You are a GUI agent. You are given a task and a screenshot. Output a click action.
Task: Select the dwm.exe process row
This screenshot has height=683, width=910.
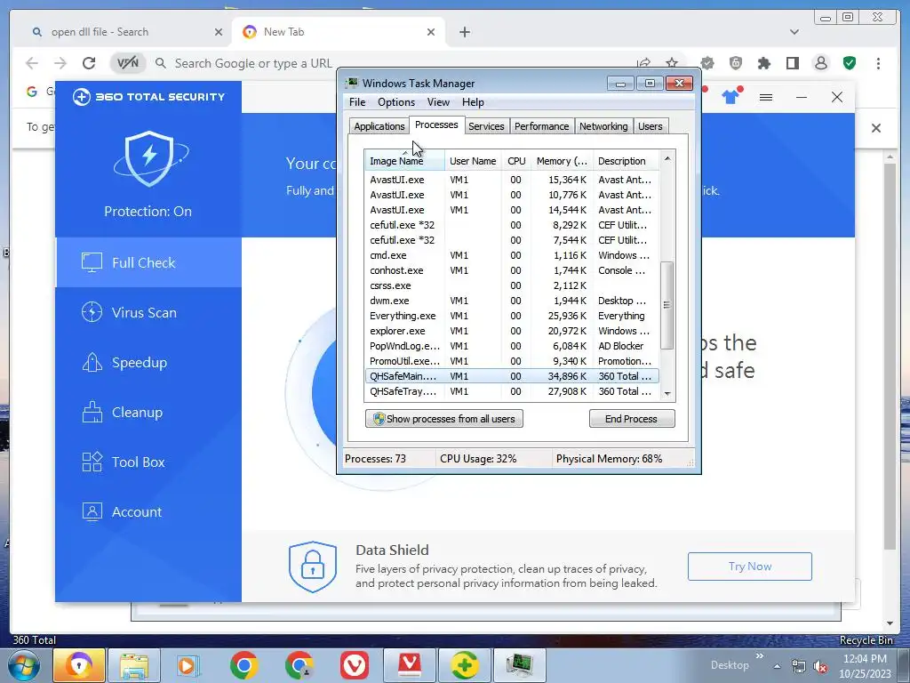tap(512, 301)
